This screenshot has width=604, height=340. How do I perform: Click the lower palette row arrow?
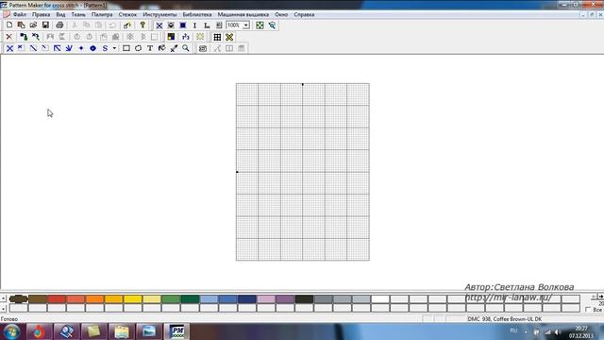pyautogui.click(x=4, y=309)
